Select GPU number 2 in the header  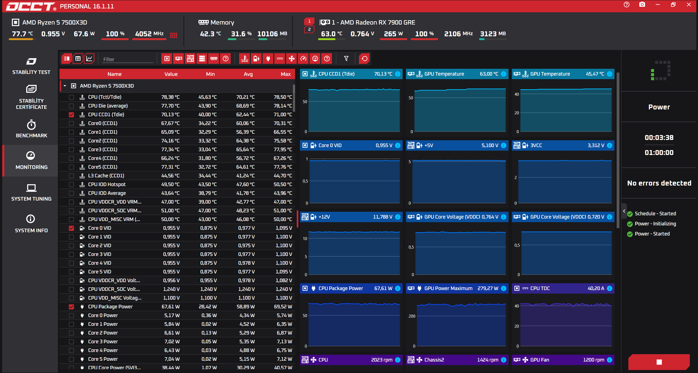point(309,29)
